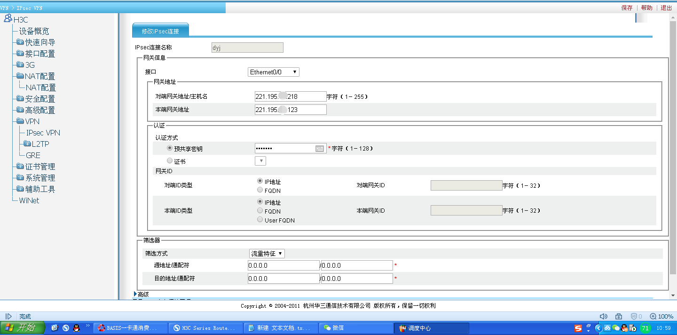This screenshot has height=335, width=677.
Task: Click the folder icon beside L2TP
Action: click(x=27, y=144)
